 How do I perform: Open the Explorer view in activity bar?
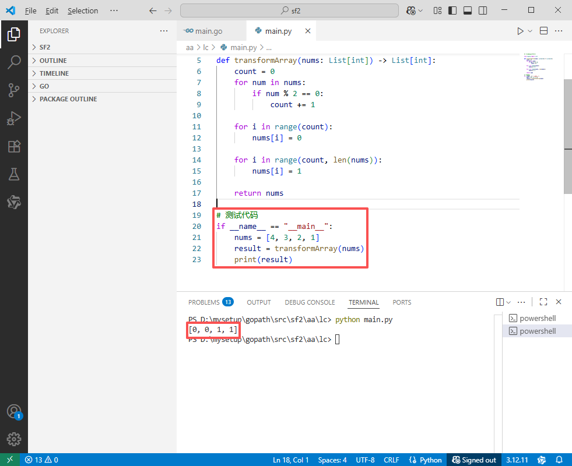[x=14, y=34]
